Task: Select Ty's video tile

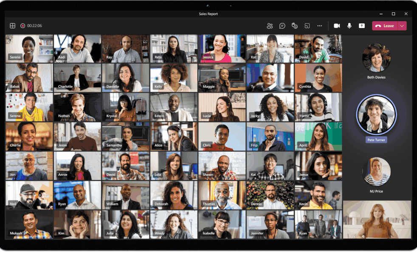Action: point(270,78)
